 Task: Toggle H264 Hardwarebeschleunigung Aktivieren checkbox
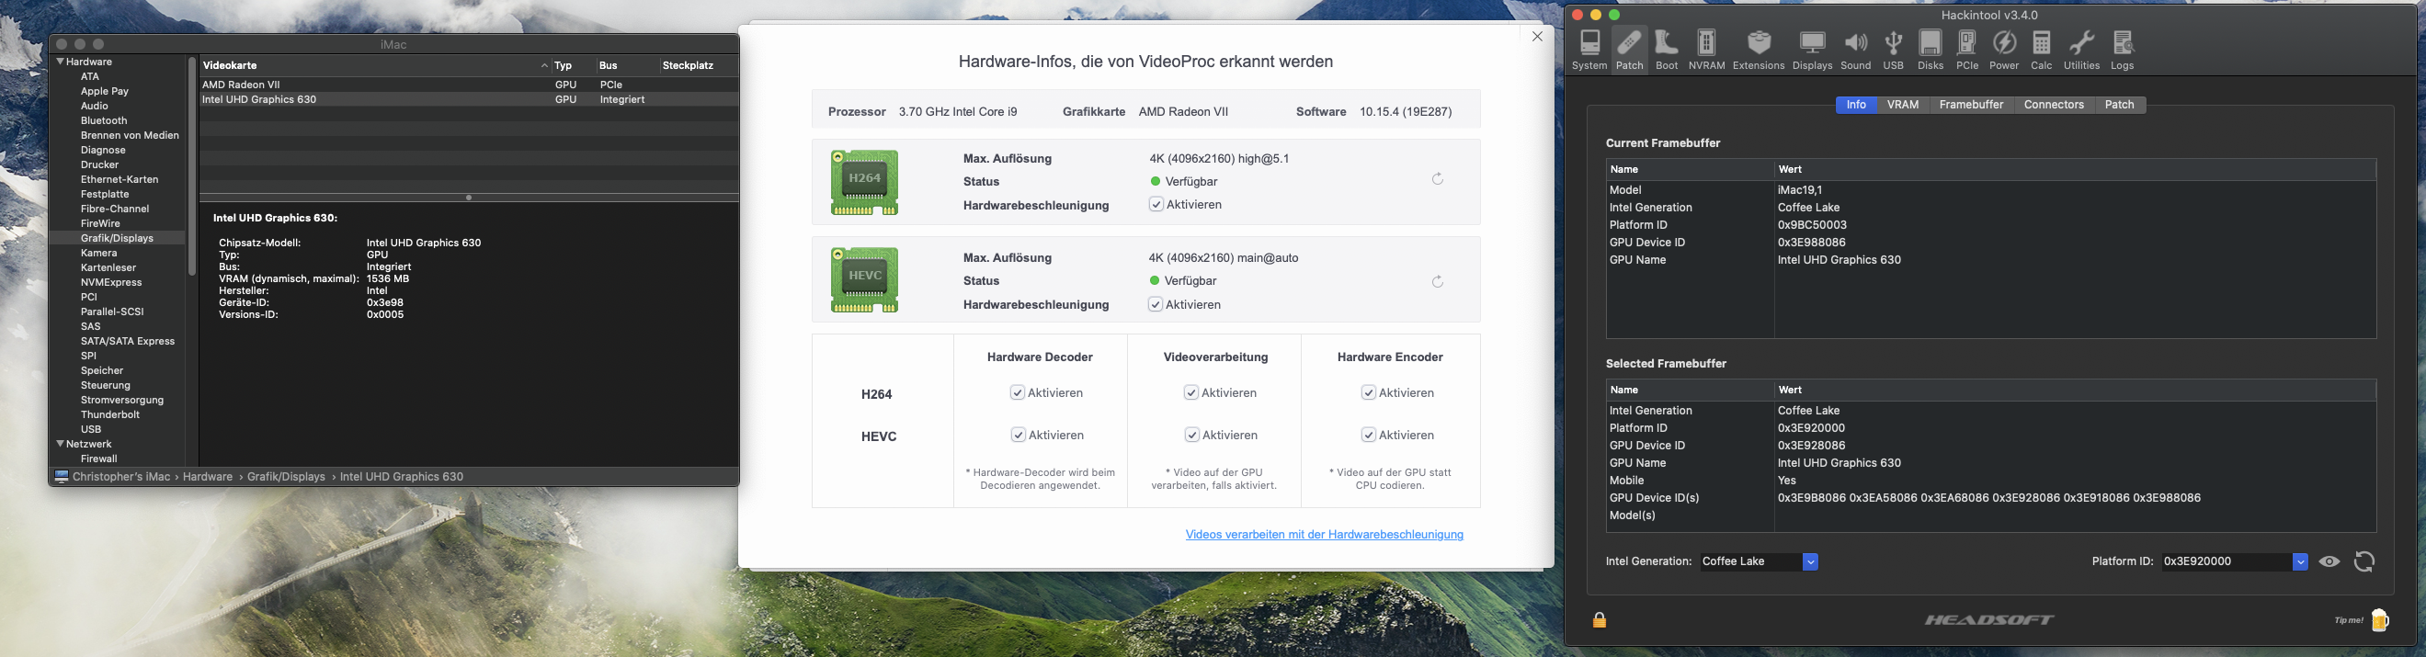click(1156, 204)
